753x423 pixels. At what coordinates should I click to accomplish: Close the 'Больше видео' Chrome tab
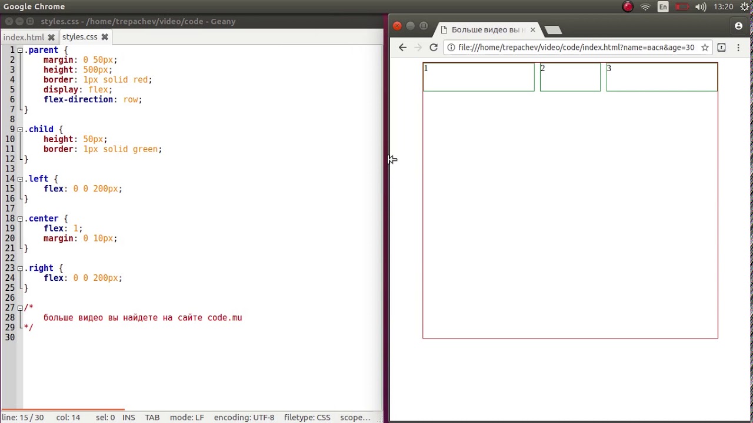[533, 29]
